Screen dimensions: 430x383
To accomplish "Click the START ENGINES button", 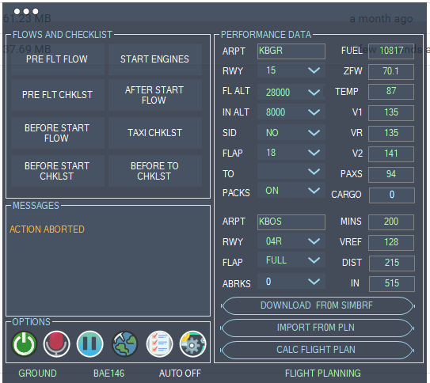I will pos(155,59).
